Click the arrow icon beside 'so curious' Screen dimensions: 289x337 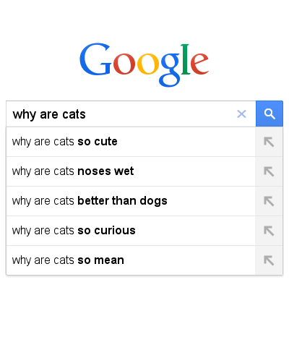[269, 231]
